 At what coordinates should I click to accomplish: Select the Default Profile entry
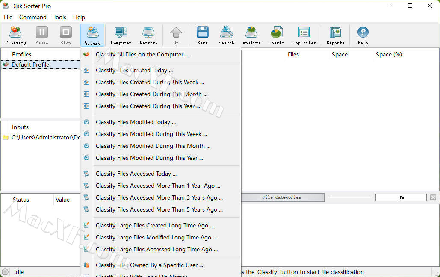[30, 65]
